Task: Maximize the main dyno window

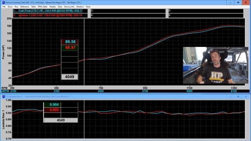Action: coord(238,3)
